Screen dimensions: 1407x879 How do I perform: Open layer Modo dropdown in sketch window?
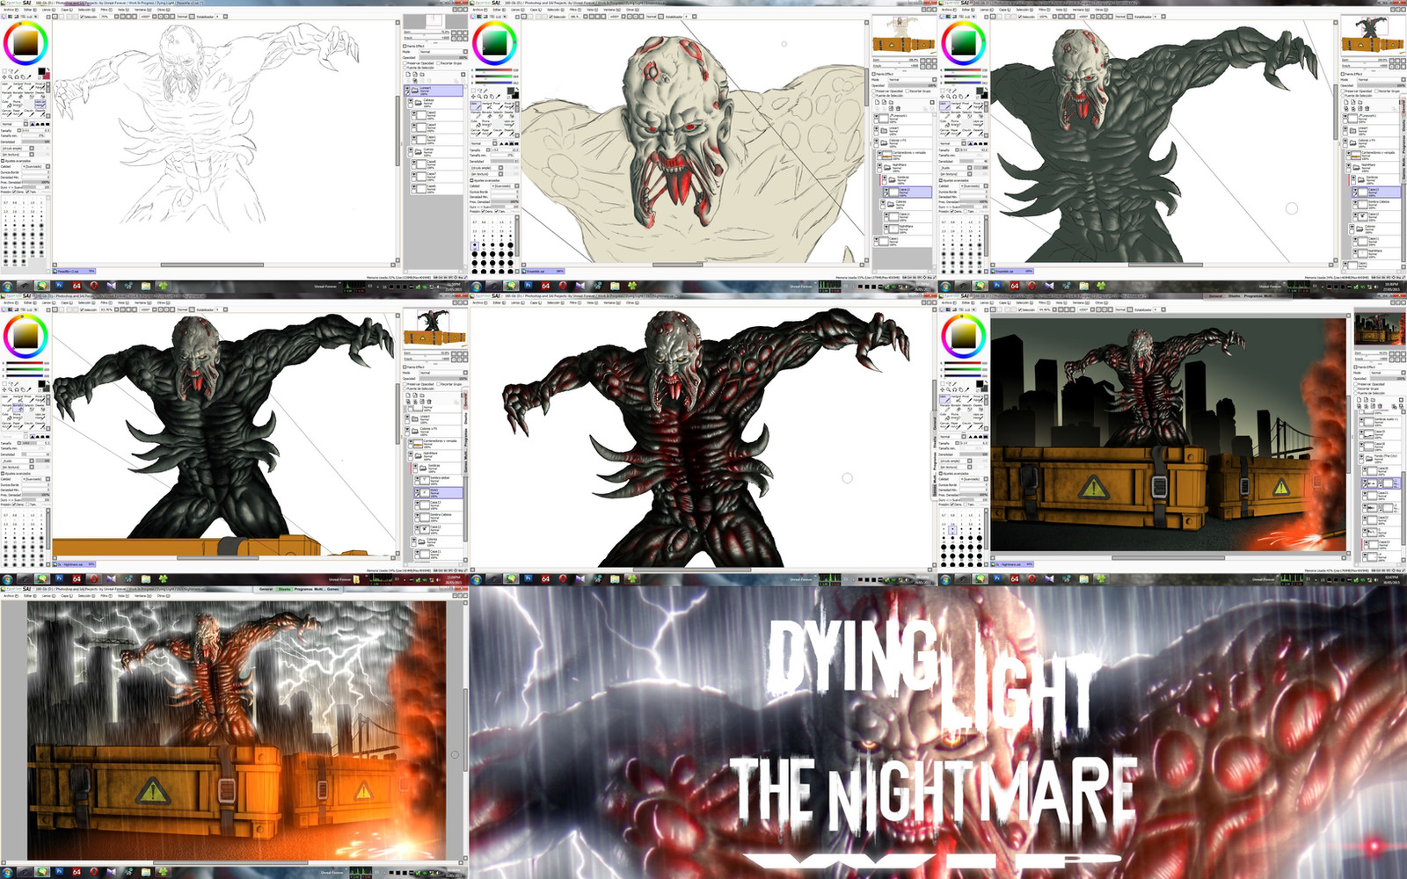tap(443, 52)
